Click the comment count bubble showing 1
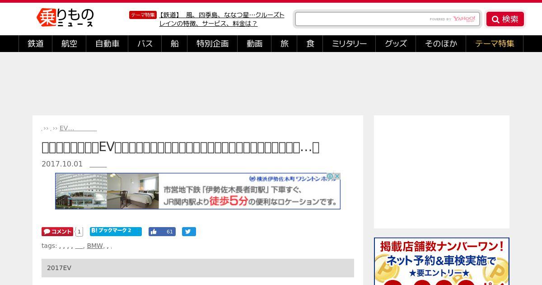542x285 pixels. [x=79, y=232]
